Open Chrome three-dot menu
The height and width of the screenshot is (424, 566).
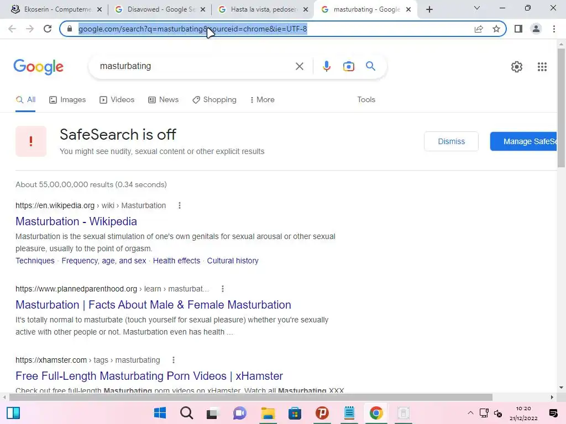click(554, 29)
